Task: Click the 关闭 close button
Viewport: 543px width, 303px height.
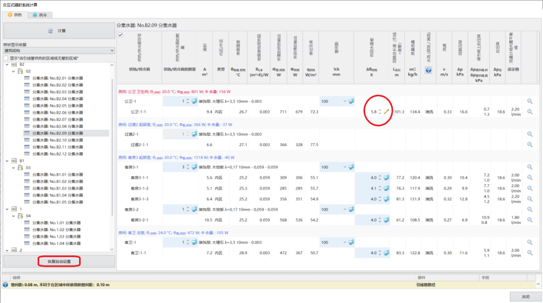Action: (x=526, y=296)
